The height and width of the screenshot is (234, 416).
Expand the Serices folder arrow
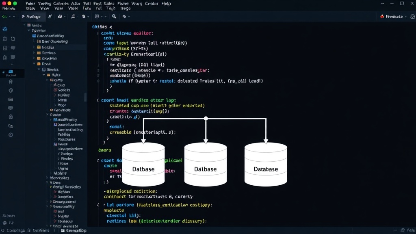point(34,52)
